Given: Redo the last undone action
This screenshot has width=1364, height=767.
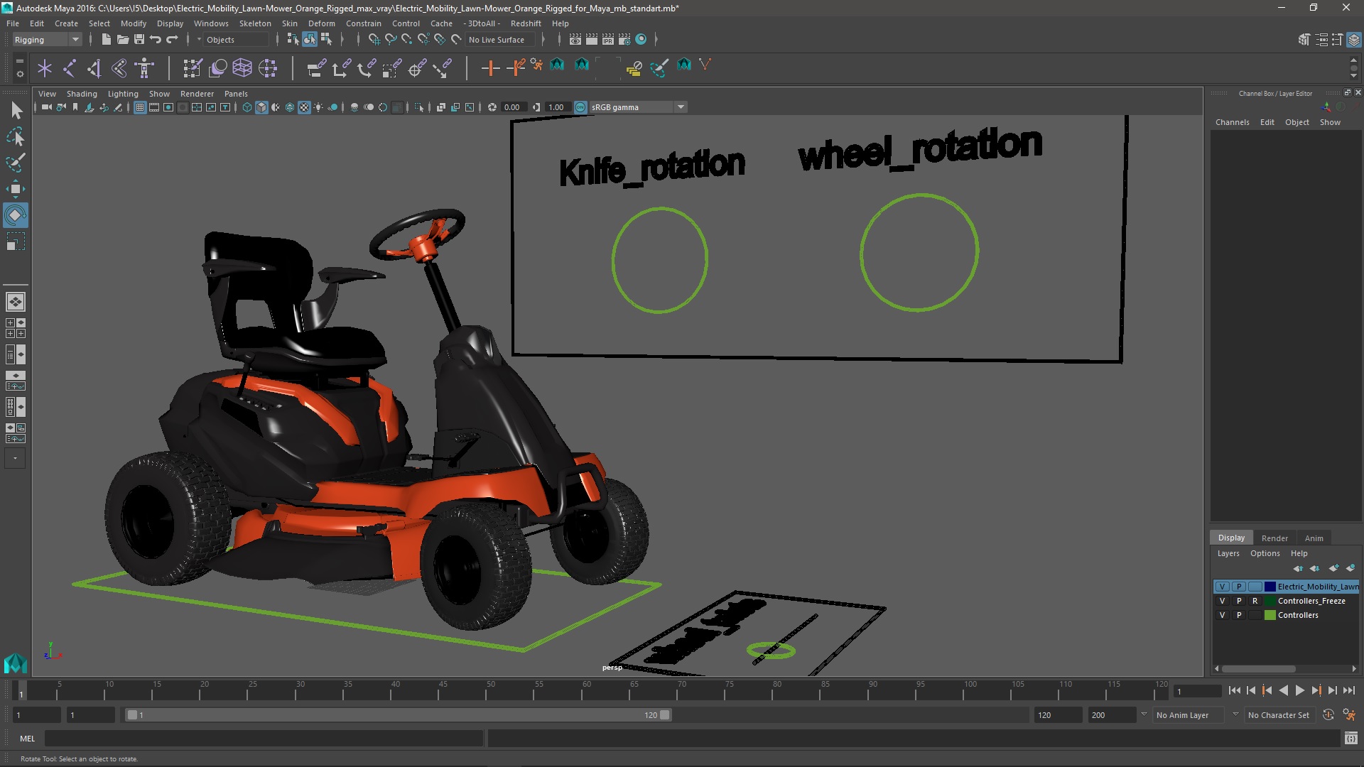Looking at the screenshot, I should click(172, 40).
